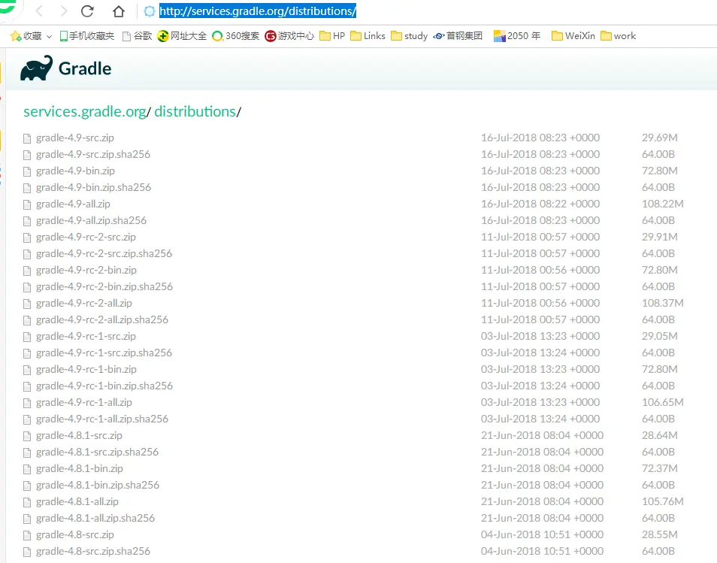Open the WeiXin bookmark folder
Screen dimensions: 717x563
click(x=573, y=35)
